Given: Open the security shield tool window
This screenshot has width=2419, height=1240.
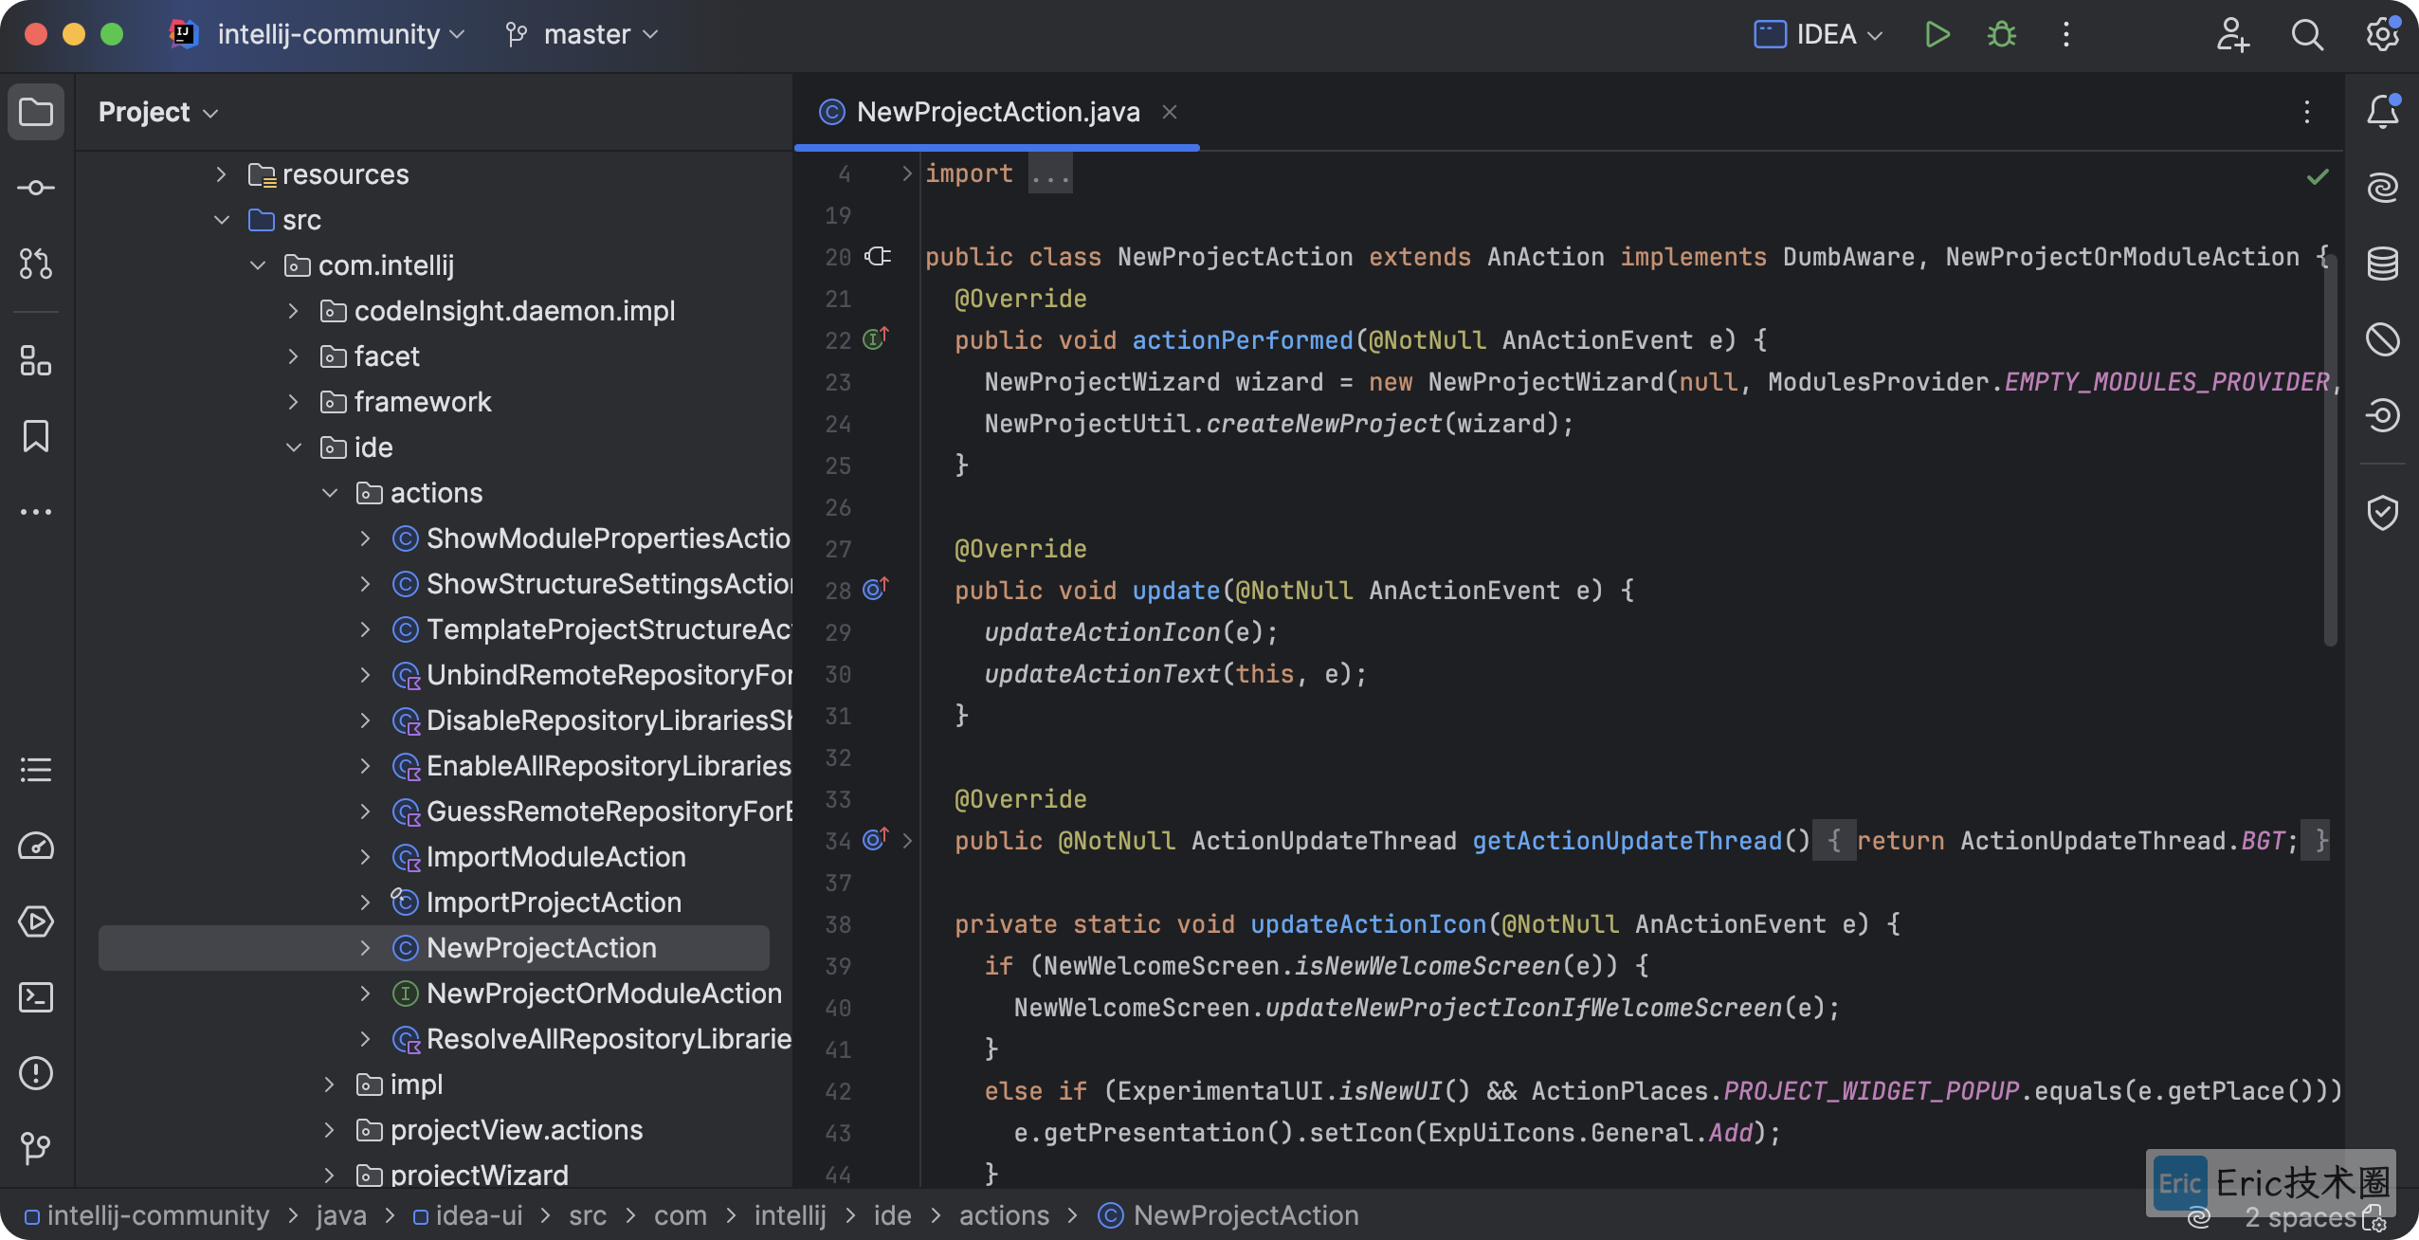Looking at the screenshot, I should 2383,512.
